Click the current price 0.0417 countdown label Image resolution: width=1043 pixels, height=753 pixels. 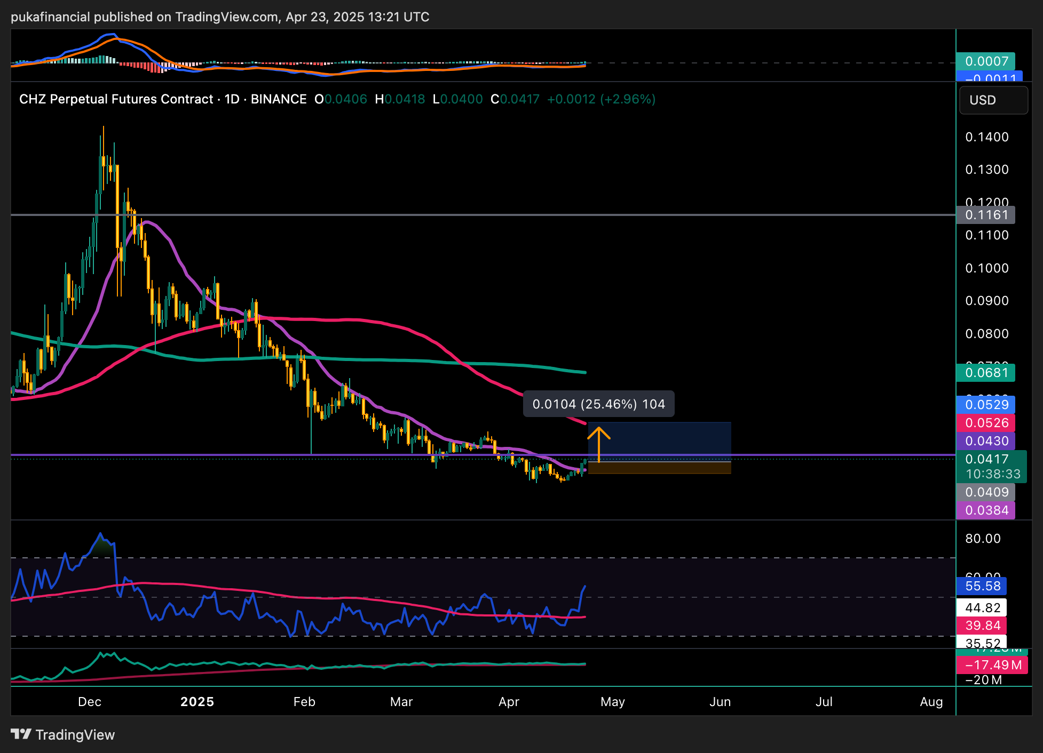point(991,467)
